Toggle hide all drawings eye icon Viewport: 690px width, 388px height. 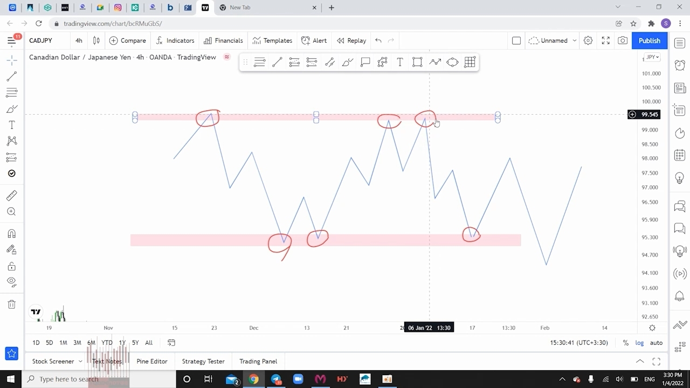[x=11, y=282]
